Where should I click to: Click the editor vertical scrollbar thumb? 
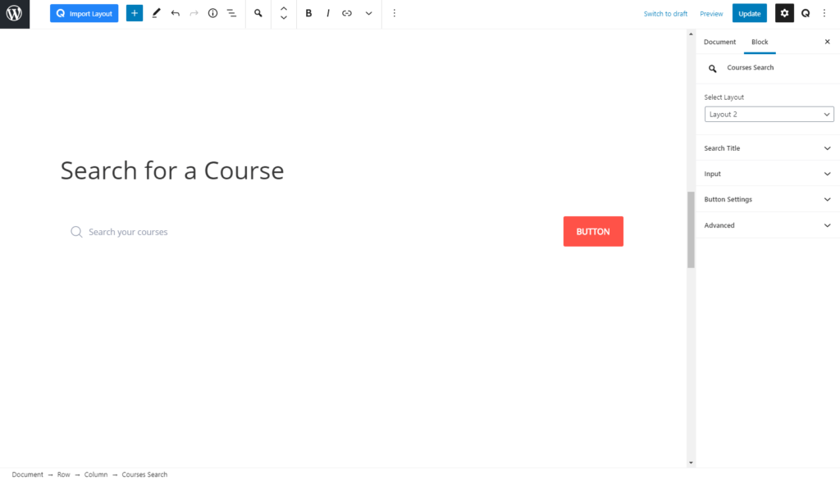point(691,229)
